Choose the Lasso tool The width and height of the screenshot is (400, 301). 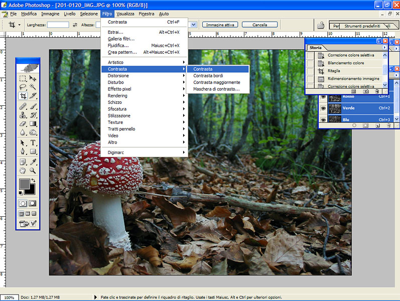[23, 87]
